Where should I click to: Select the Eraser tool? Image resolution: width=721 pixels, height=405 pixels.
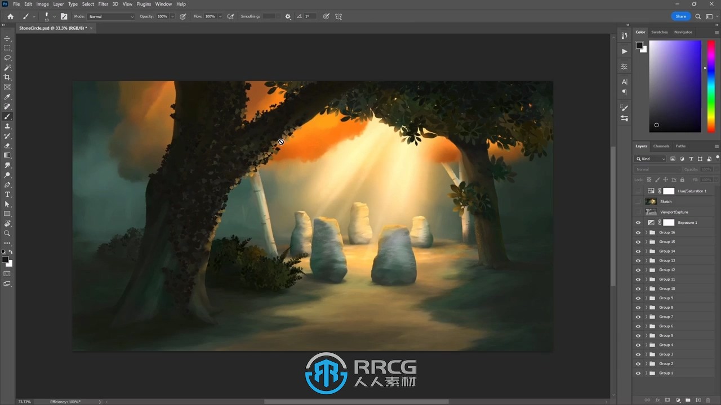pos(7,146)
